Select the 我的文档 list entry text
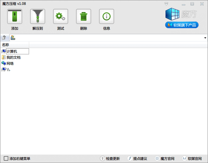 coord(14,57)
